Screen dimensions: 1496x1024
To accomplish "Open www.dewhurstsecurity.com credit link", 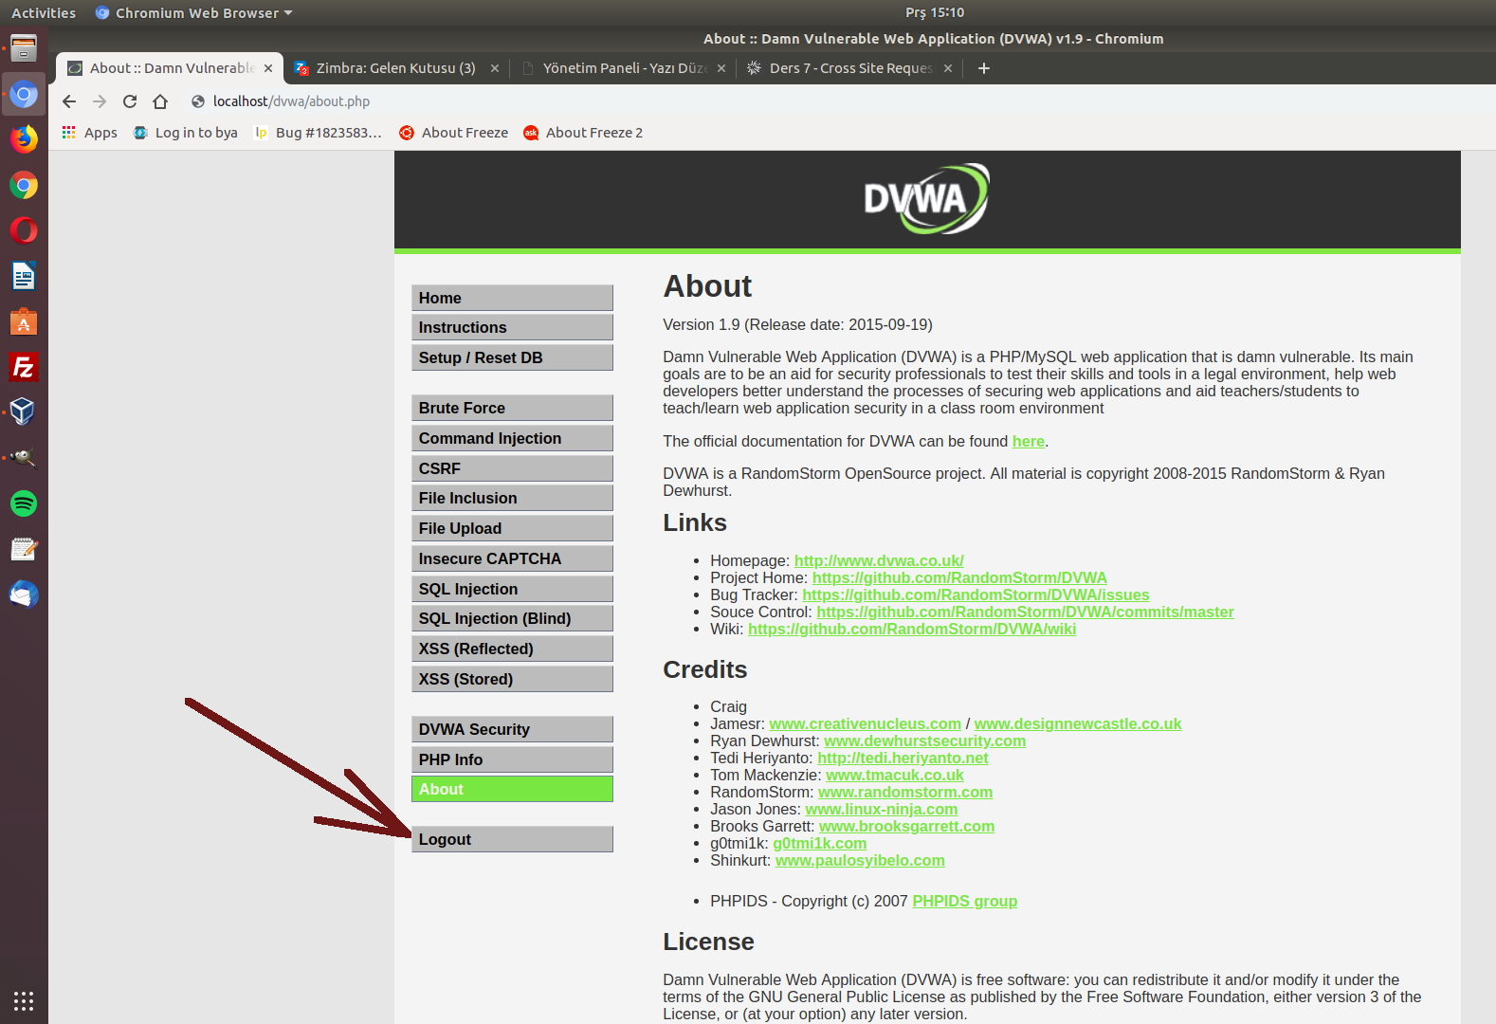I will 924,741.
